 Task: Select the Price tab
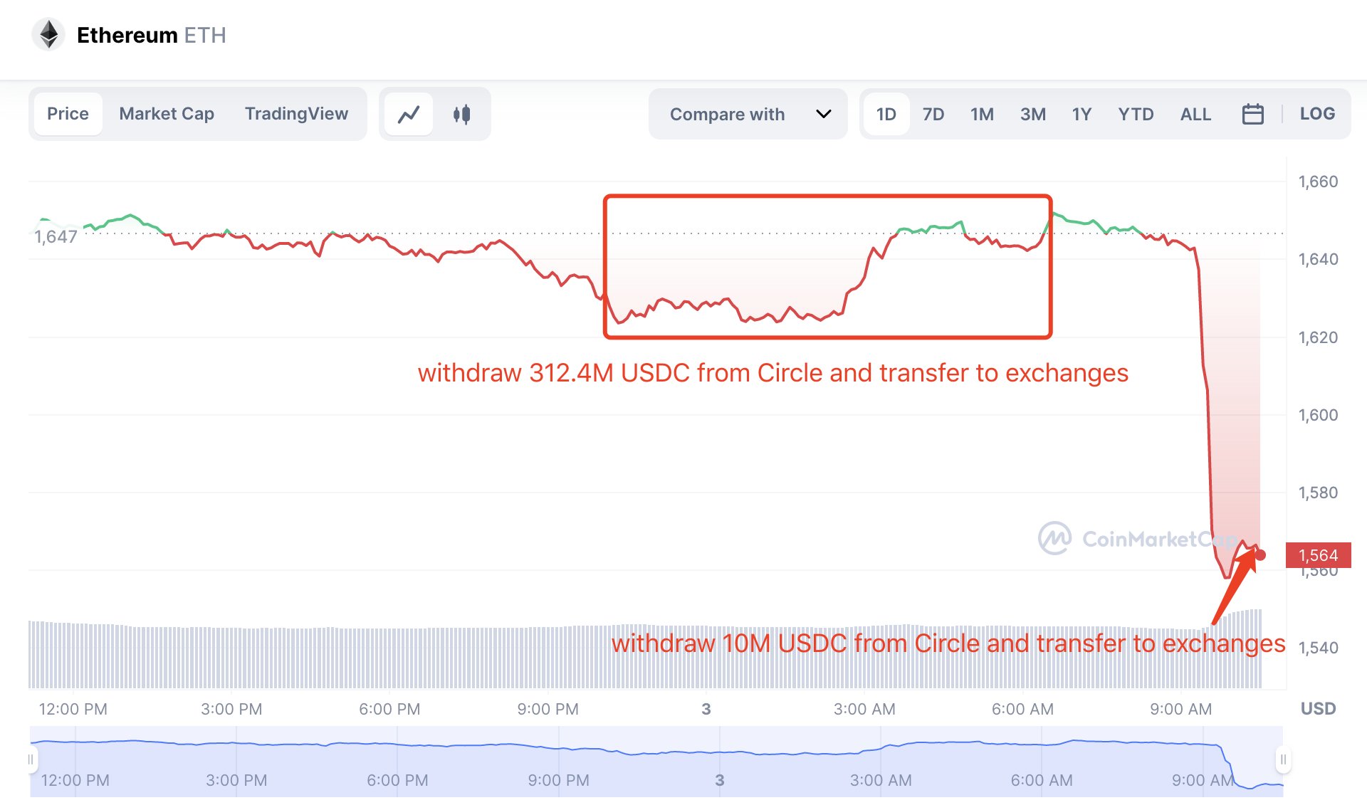68,113
